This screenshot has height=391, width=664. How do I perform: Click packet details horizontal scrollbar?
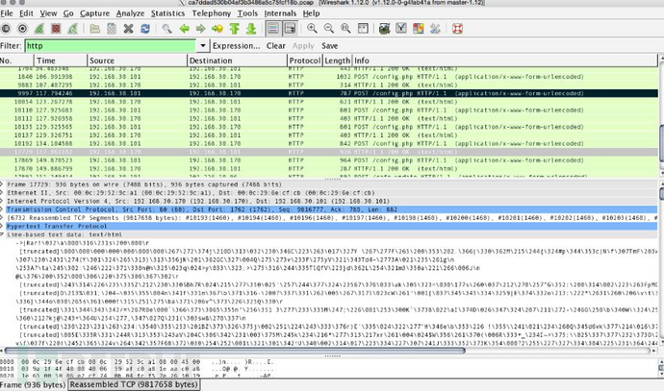coord(235,351)
